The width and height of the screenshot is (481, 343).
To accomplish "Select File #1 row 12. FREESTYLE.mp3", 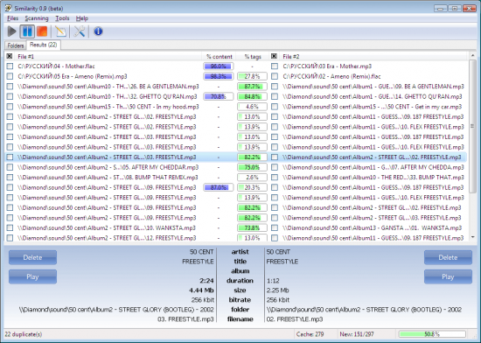I will tap(107, 238).
